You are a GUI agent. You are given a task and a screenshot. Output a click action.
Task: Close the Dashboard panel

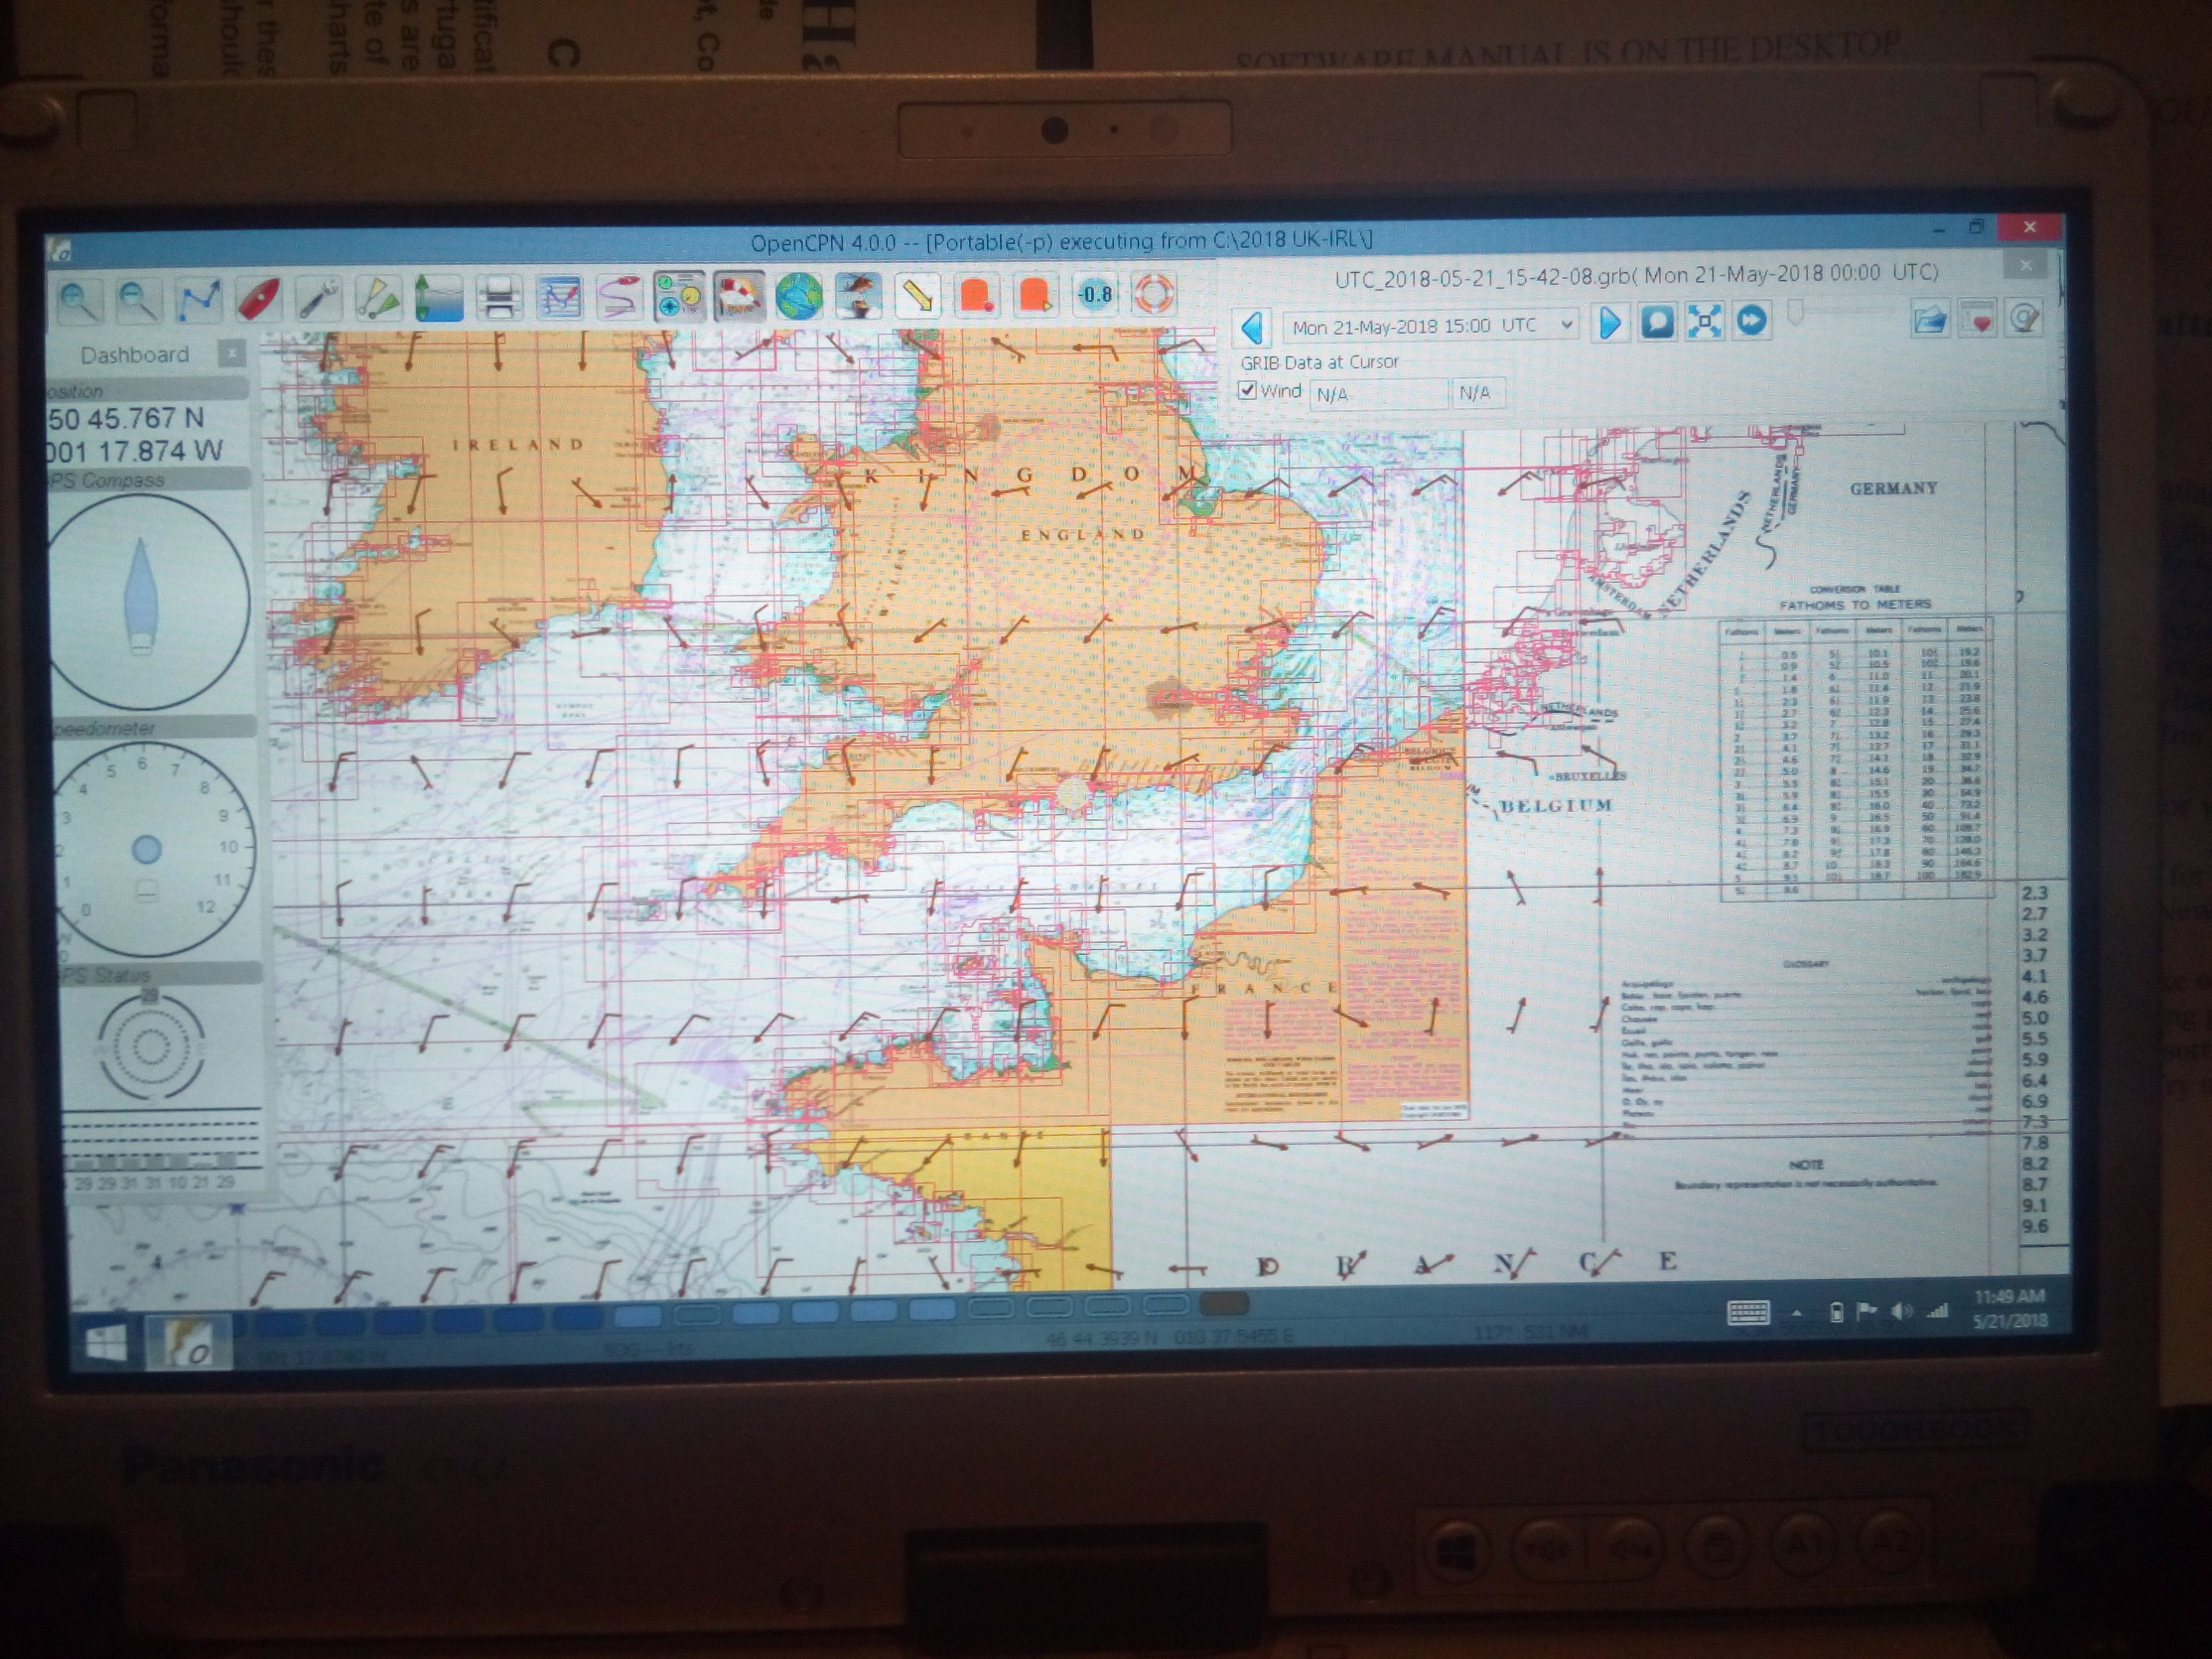pyautogui.click(x=231, y=353)
